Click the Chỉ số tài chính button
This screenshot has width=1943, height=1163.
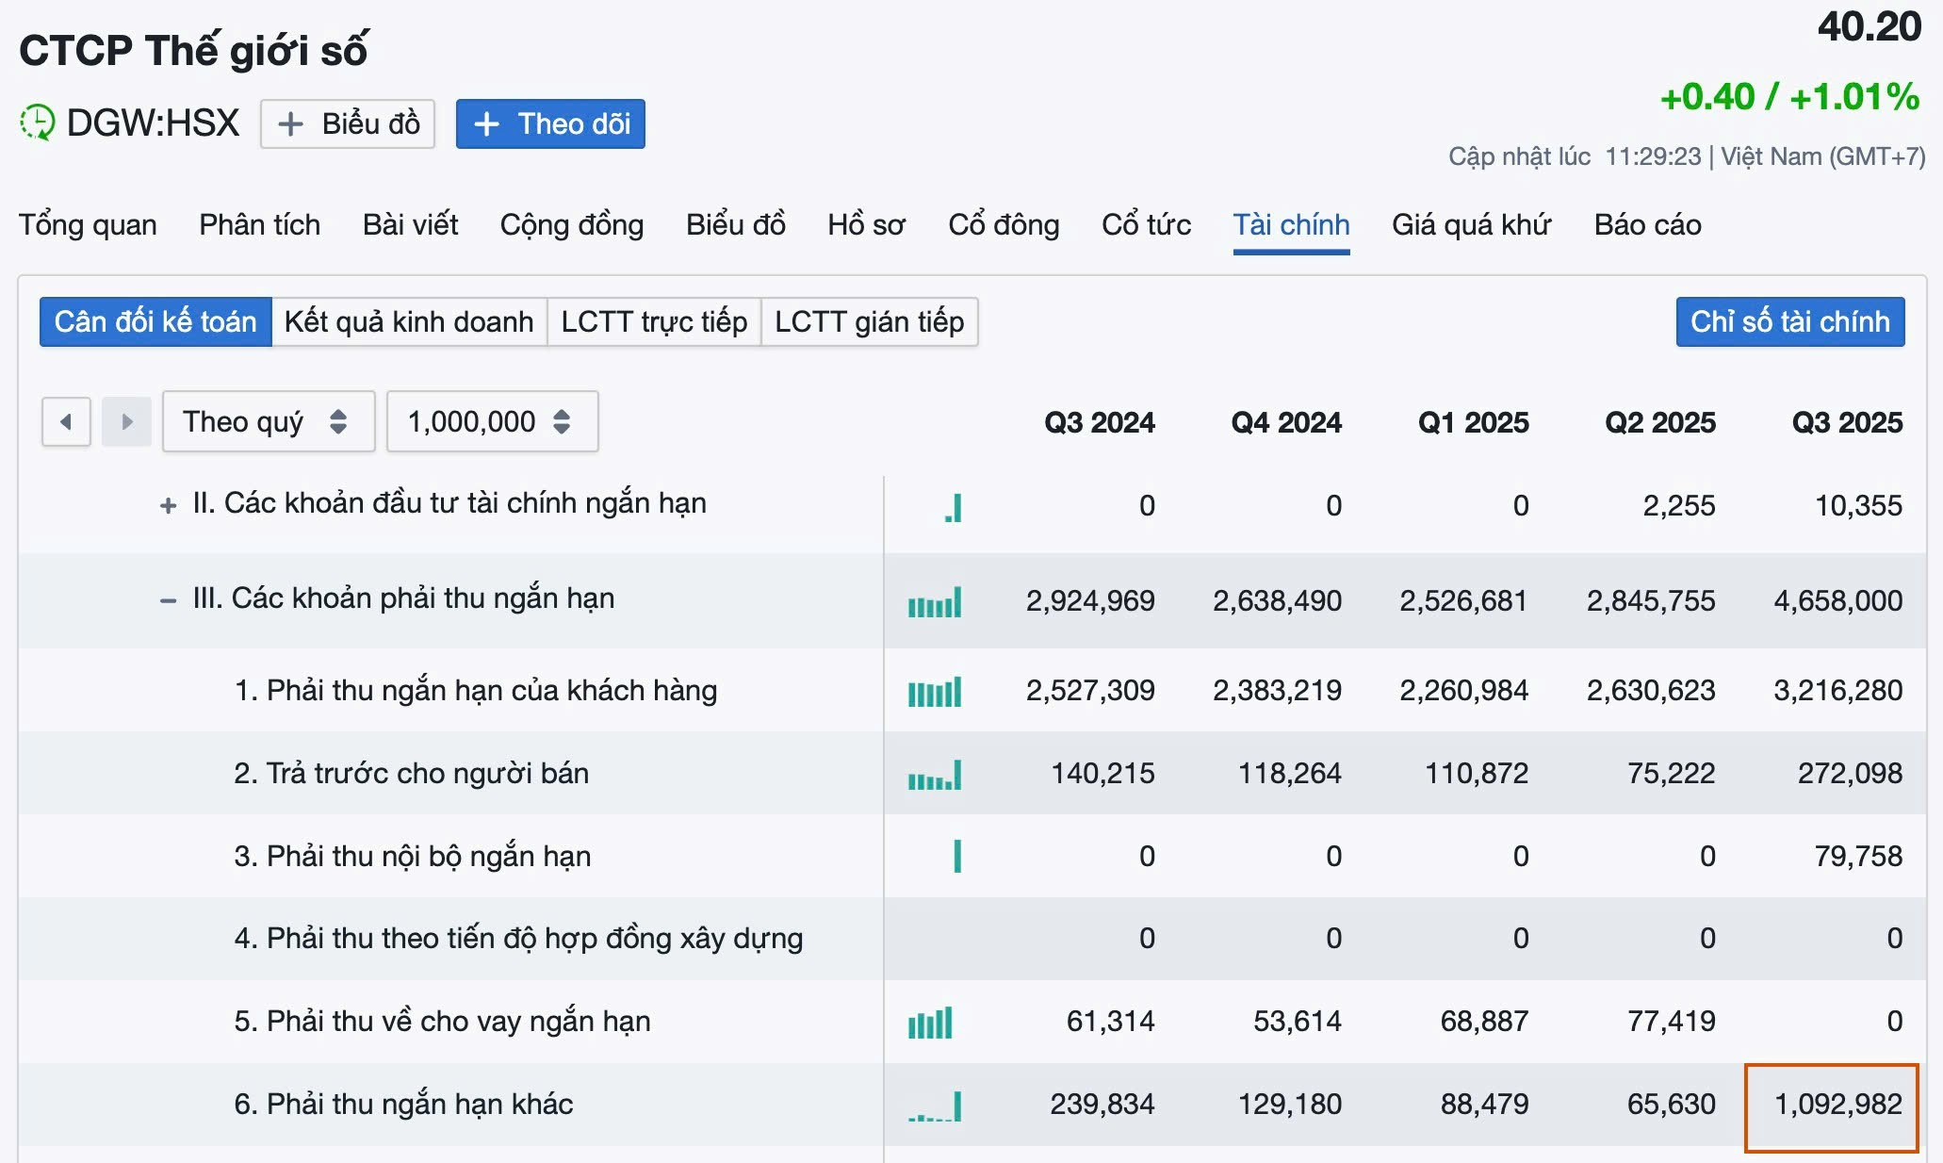tap(1789, 322)
